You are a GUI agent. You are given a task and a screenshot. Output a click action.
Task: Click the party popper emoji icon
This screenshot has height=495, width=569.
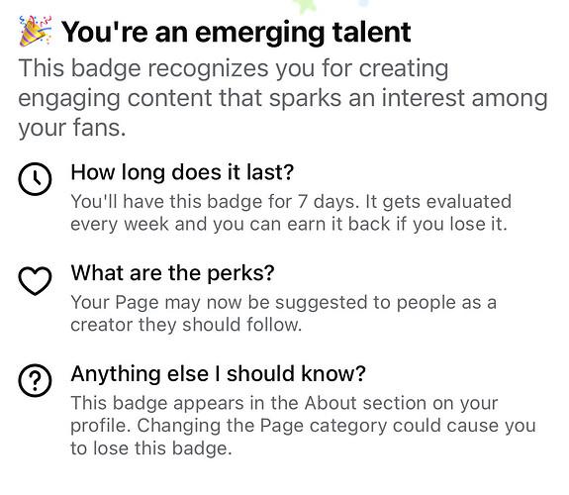(x=36, y=32)
